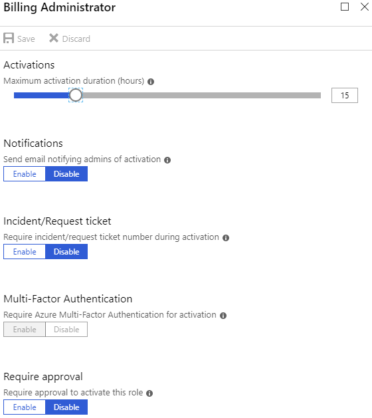Click info icon next to admin notification setting
Screen dimensions: 372x418
coord(167,160)
